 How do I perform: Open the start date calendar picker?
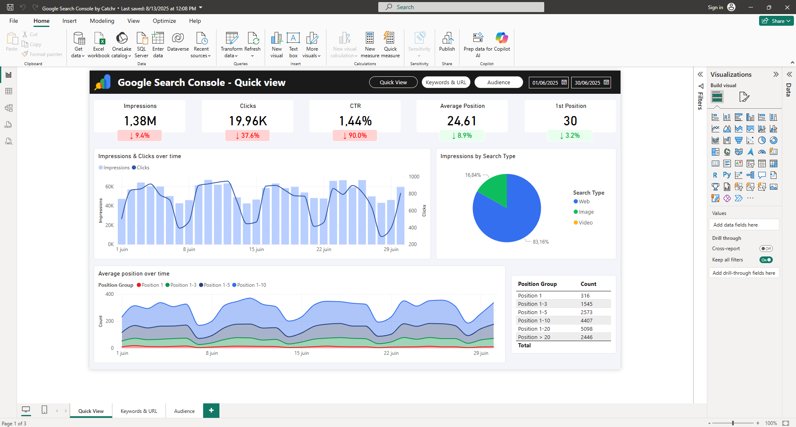tap(564, 82)
